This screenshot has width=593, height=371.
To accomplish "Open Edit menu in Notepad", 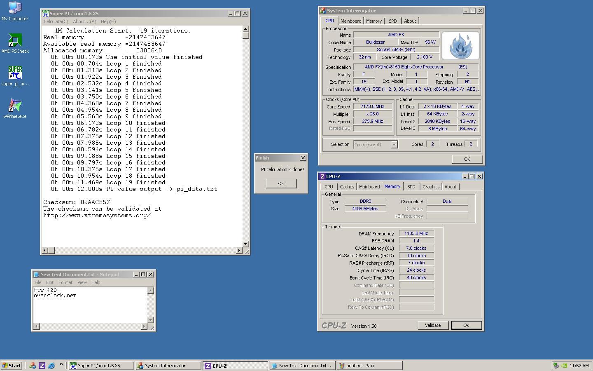I will (x=50, y=282).
